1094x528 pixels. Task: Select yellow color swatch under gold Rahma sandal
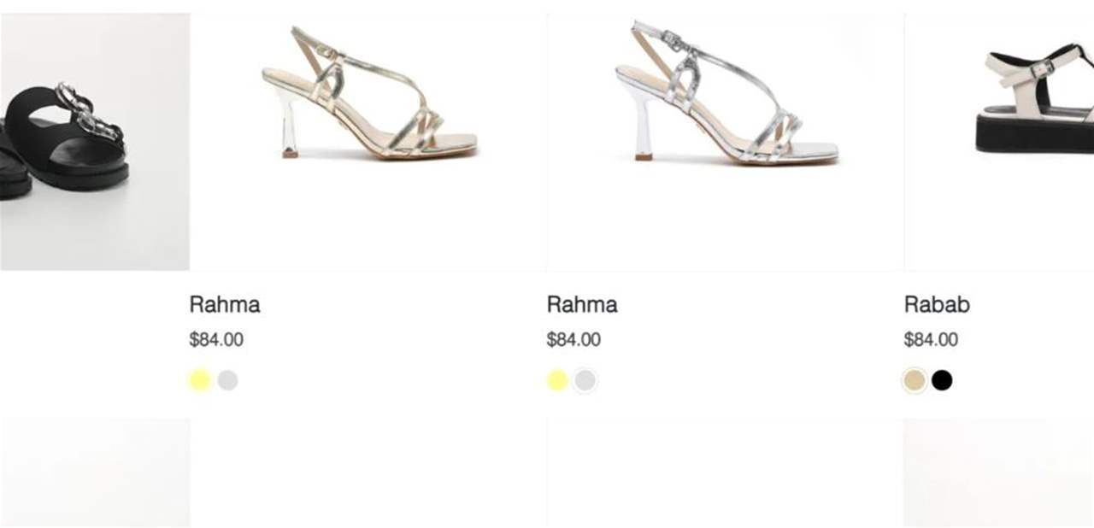point(200,381)
